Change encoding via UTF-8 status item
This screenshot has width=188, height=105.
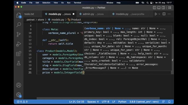point(105,102)
